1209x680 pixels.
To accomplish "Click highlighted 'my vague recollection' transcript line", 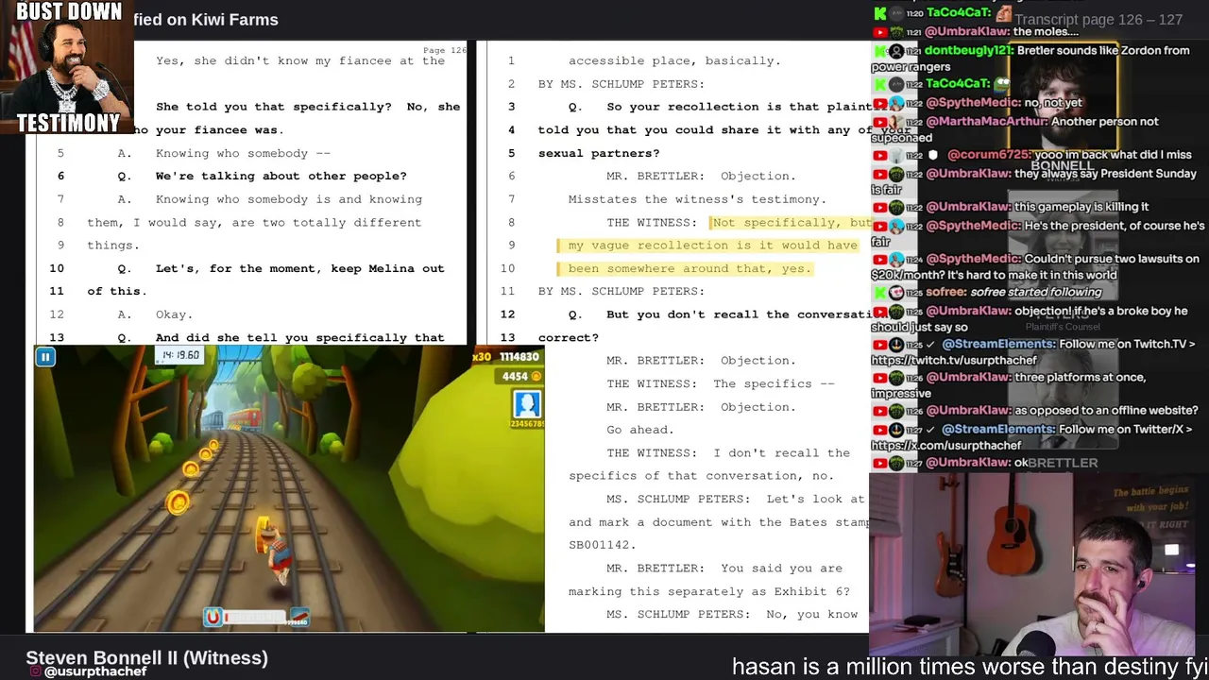I will click(x=713, y=246).
